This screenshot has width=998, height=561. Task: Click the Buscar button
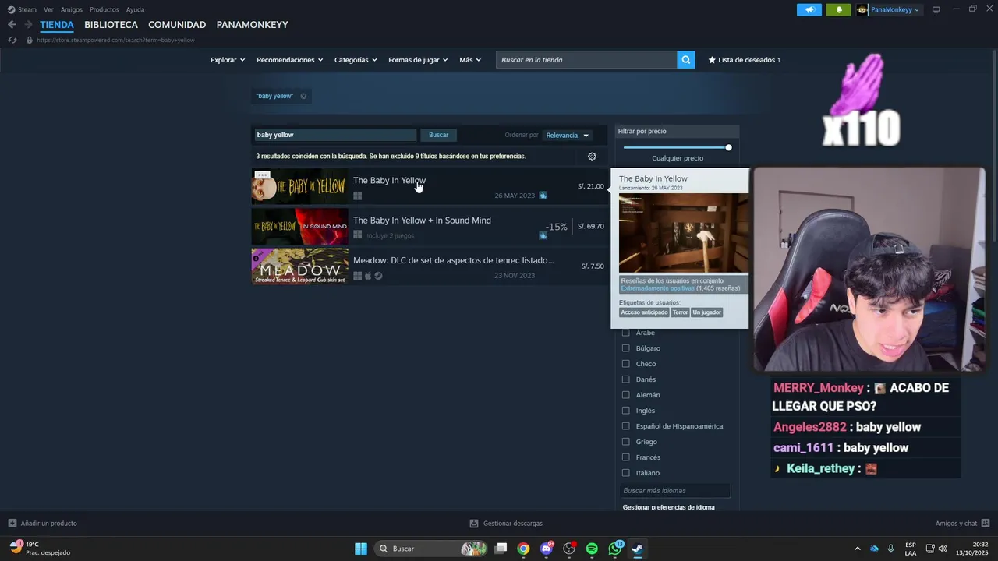(x=439, y=135)
